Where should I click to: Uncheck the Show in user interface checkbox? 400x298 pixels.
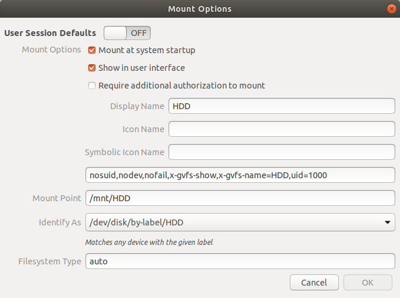point(92,68)
